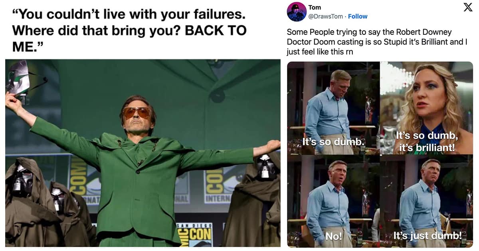
Task: Click the San Diego Comic-Con logo at bottom
Action: (x=194, y=235)
